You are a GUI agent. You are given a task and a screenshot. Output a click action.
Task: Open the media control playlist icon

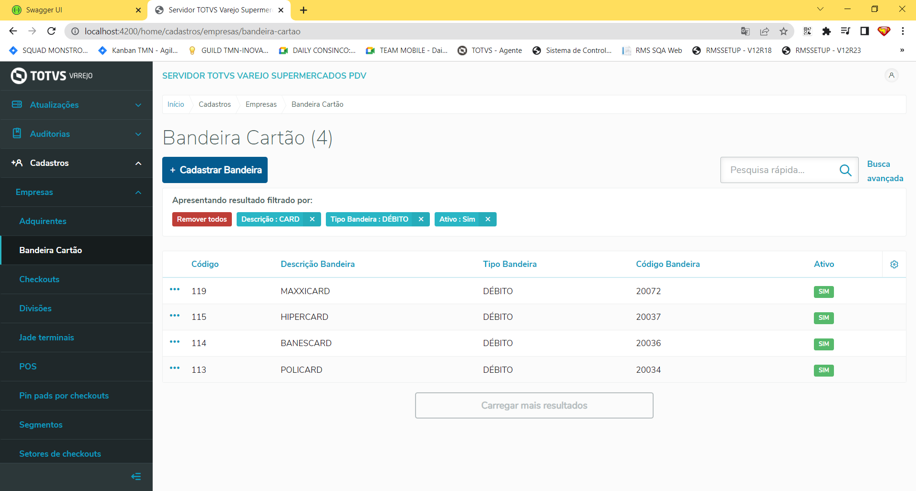click(x=845, y=31)
